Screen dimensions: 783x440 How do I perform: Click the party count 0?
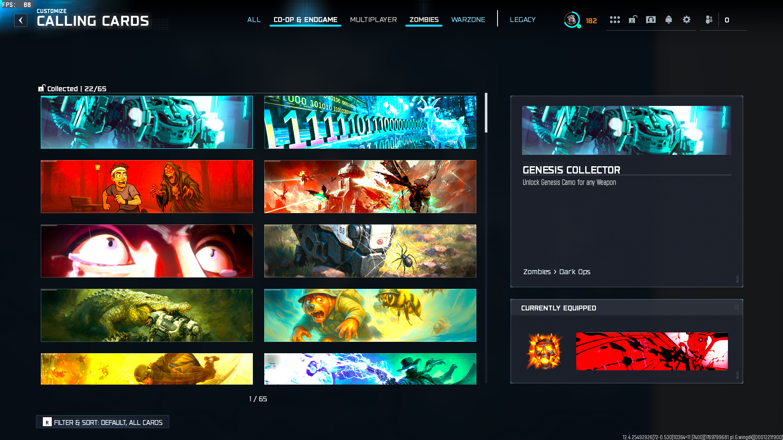point(727,20)
